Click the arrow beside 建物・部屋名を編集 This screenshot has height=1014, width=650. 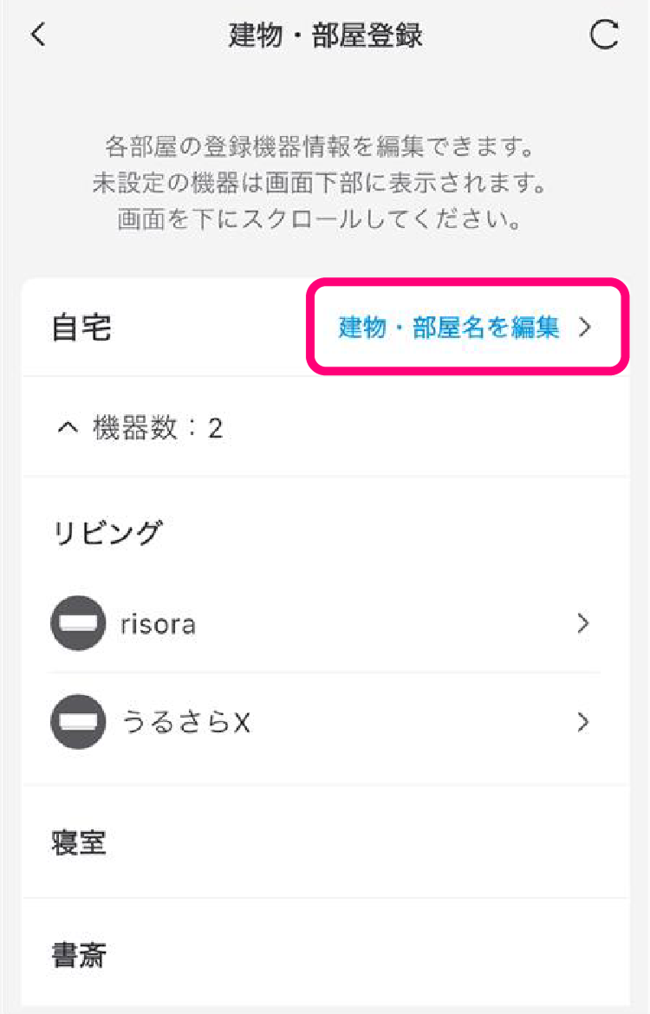tap(585, 328)
